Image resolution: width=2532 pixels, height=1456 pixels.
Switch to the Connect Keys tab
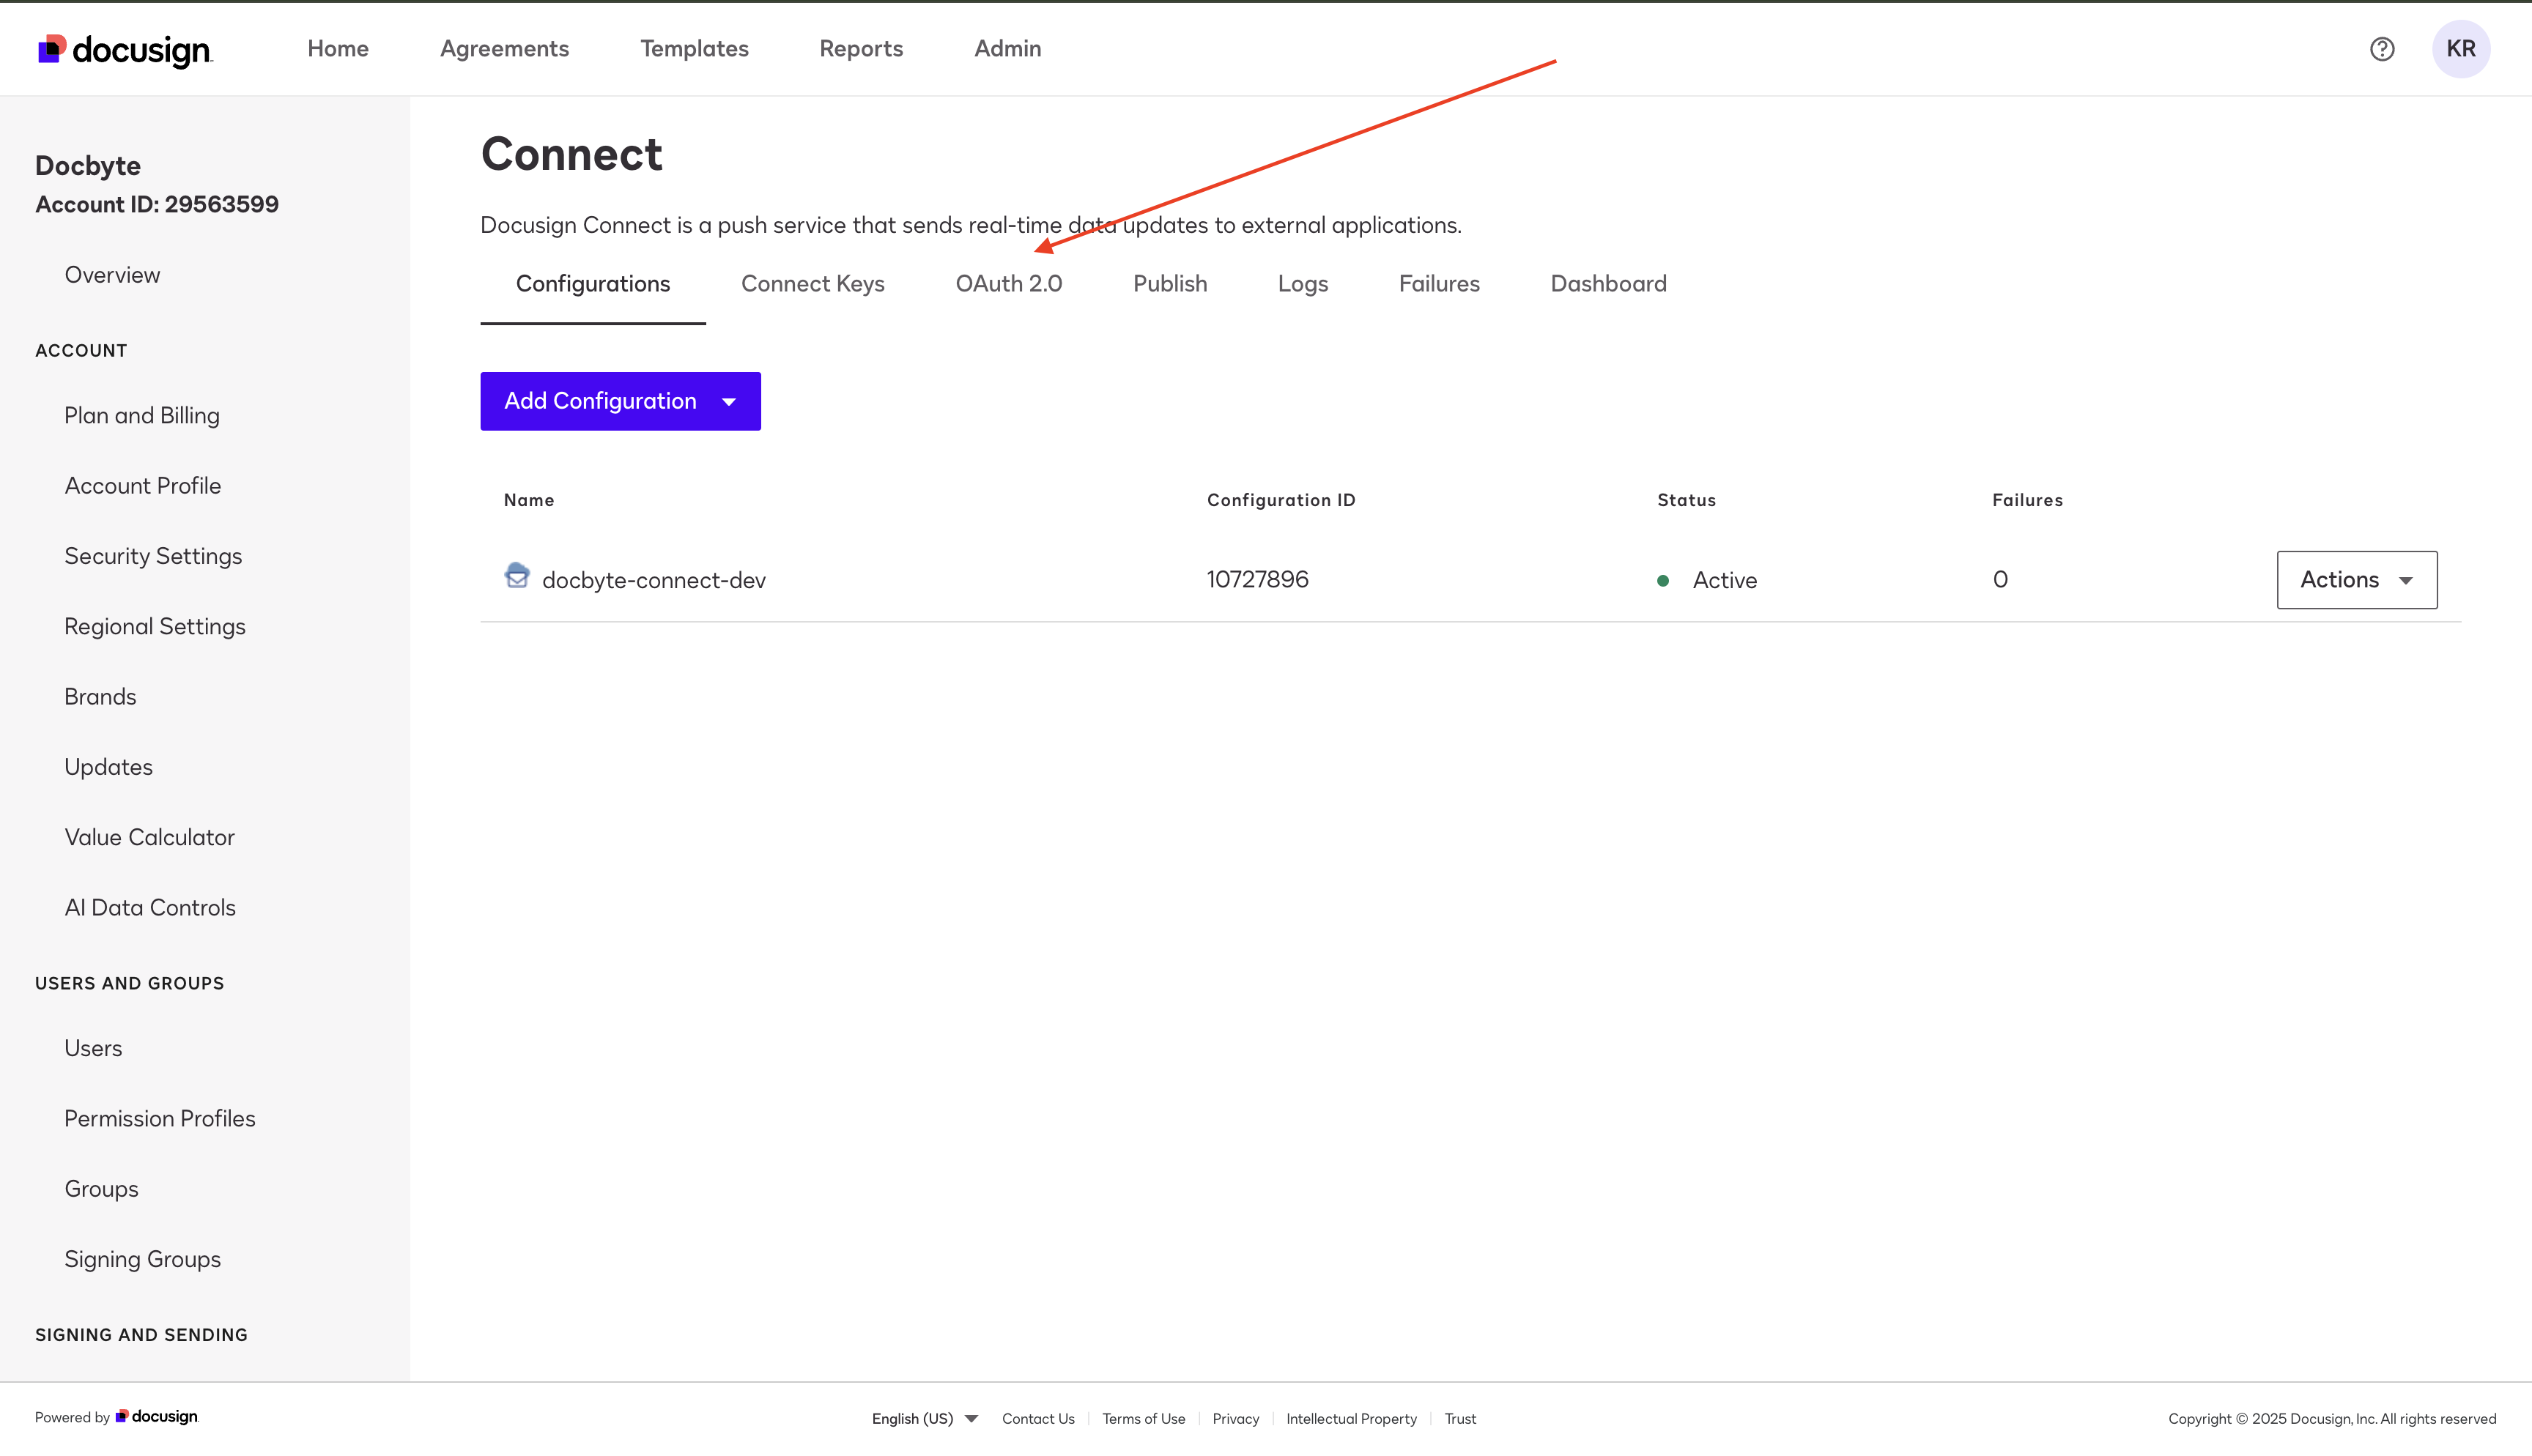tap(812, 283)
